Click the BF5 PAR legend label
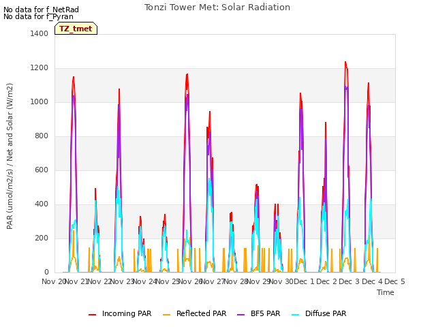This screenshot has width=436, height=327. tap(265, 313)
